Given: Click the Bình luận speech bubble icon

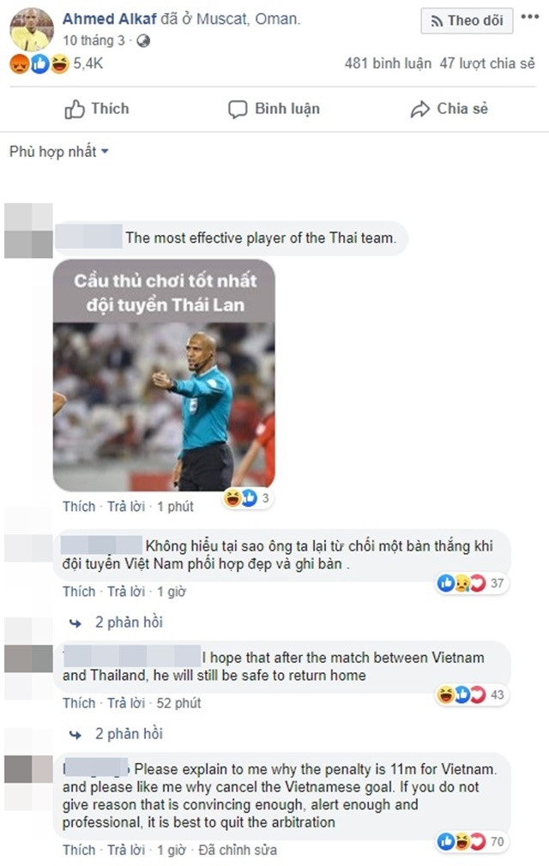Looking at the screenshot, I should pos(238,110).
